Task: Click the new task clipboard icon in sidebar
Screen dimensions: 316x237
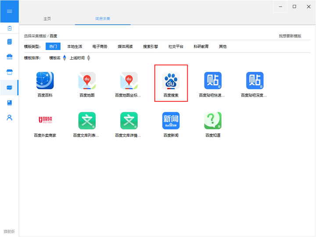Action: [x=10, y=29]
